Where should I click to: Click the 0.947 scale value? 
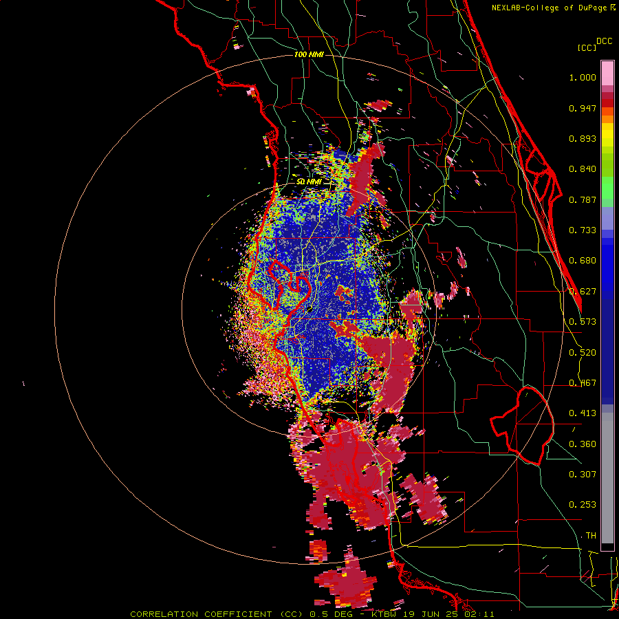[583, 108]
